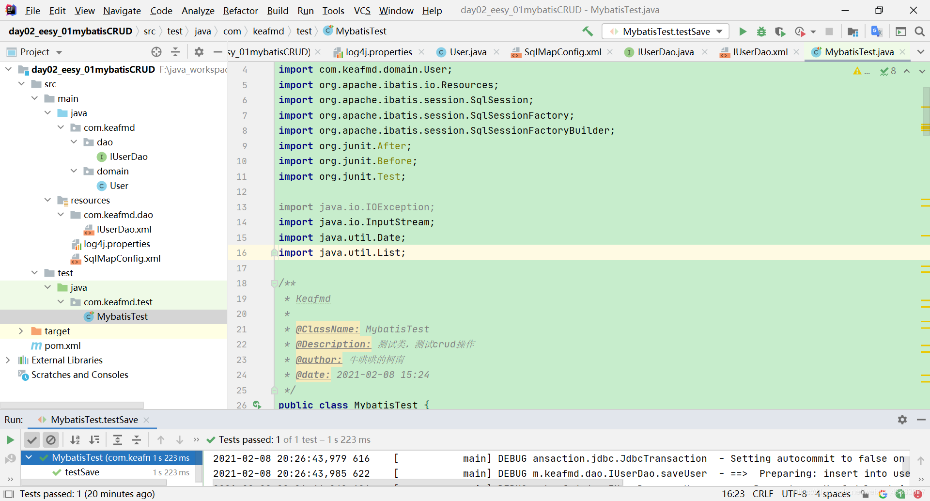Toggle the imports fold marker on line 16
Viewport: 930px width, 501px height.
point(274,252)
